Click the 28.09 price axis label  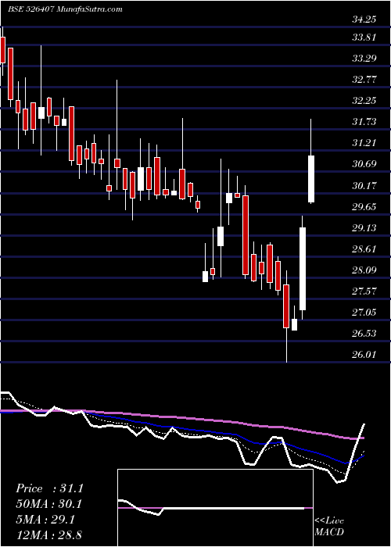[364, 270]
